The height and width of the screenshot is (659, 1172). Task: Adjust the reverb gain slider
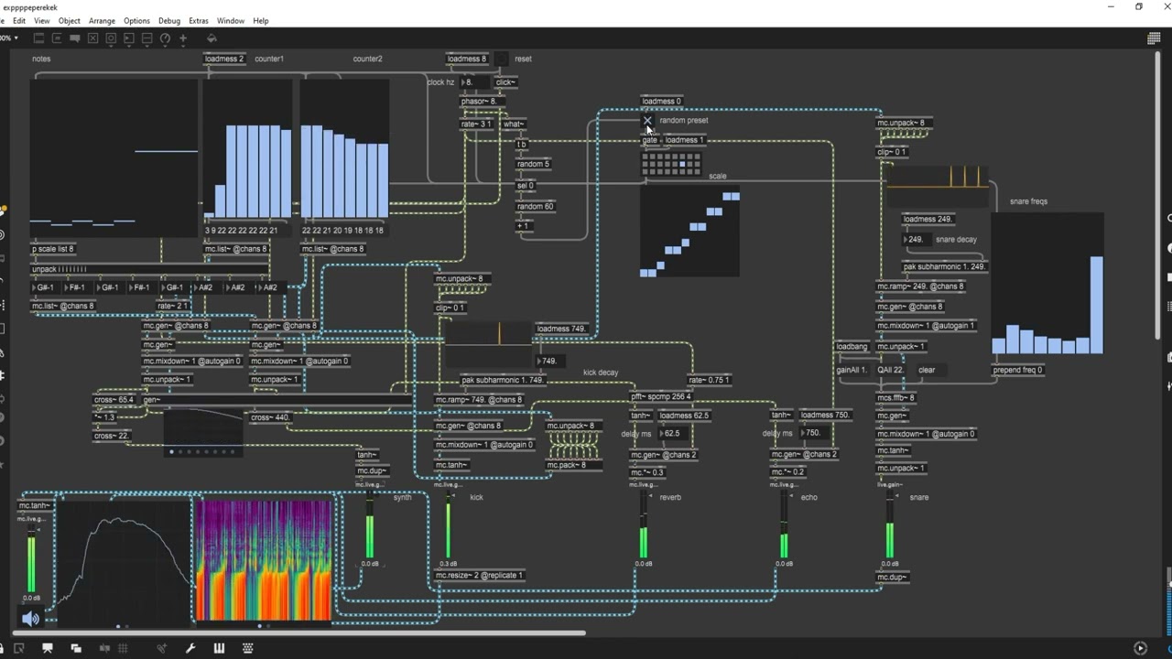(x=644, y=524)
